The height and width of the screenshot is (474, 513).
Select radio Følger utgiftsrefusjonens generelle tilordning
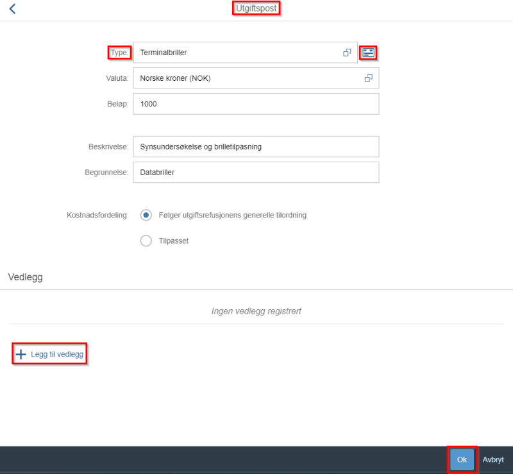point(146,215)
